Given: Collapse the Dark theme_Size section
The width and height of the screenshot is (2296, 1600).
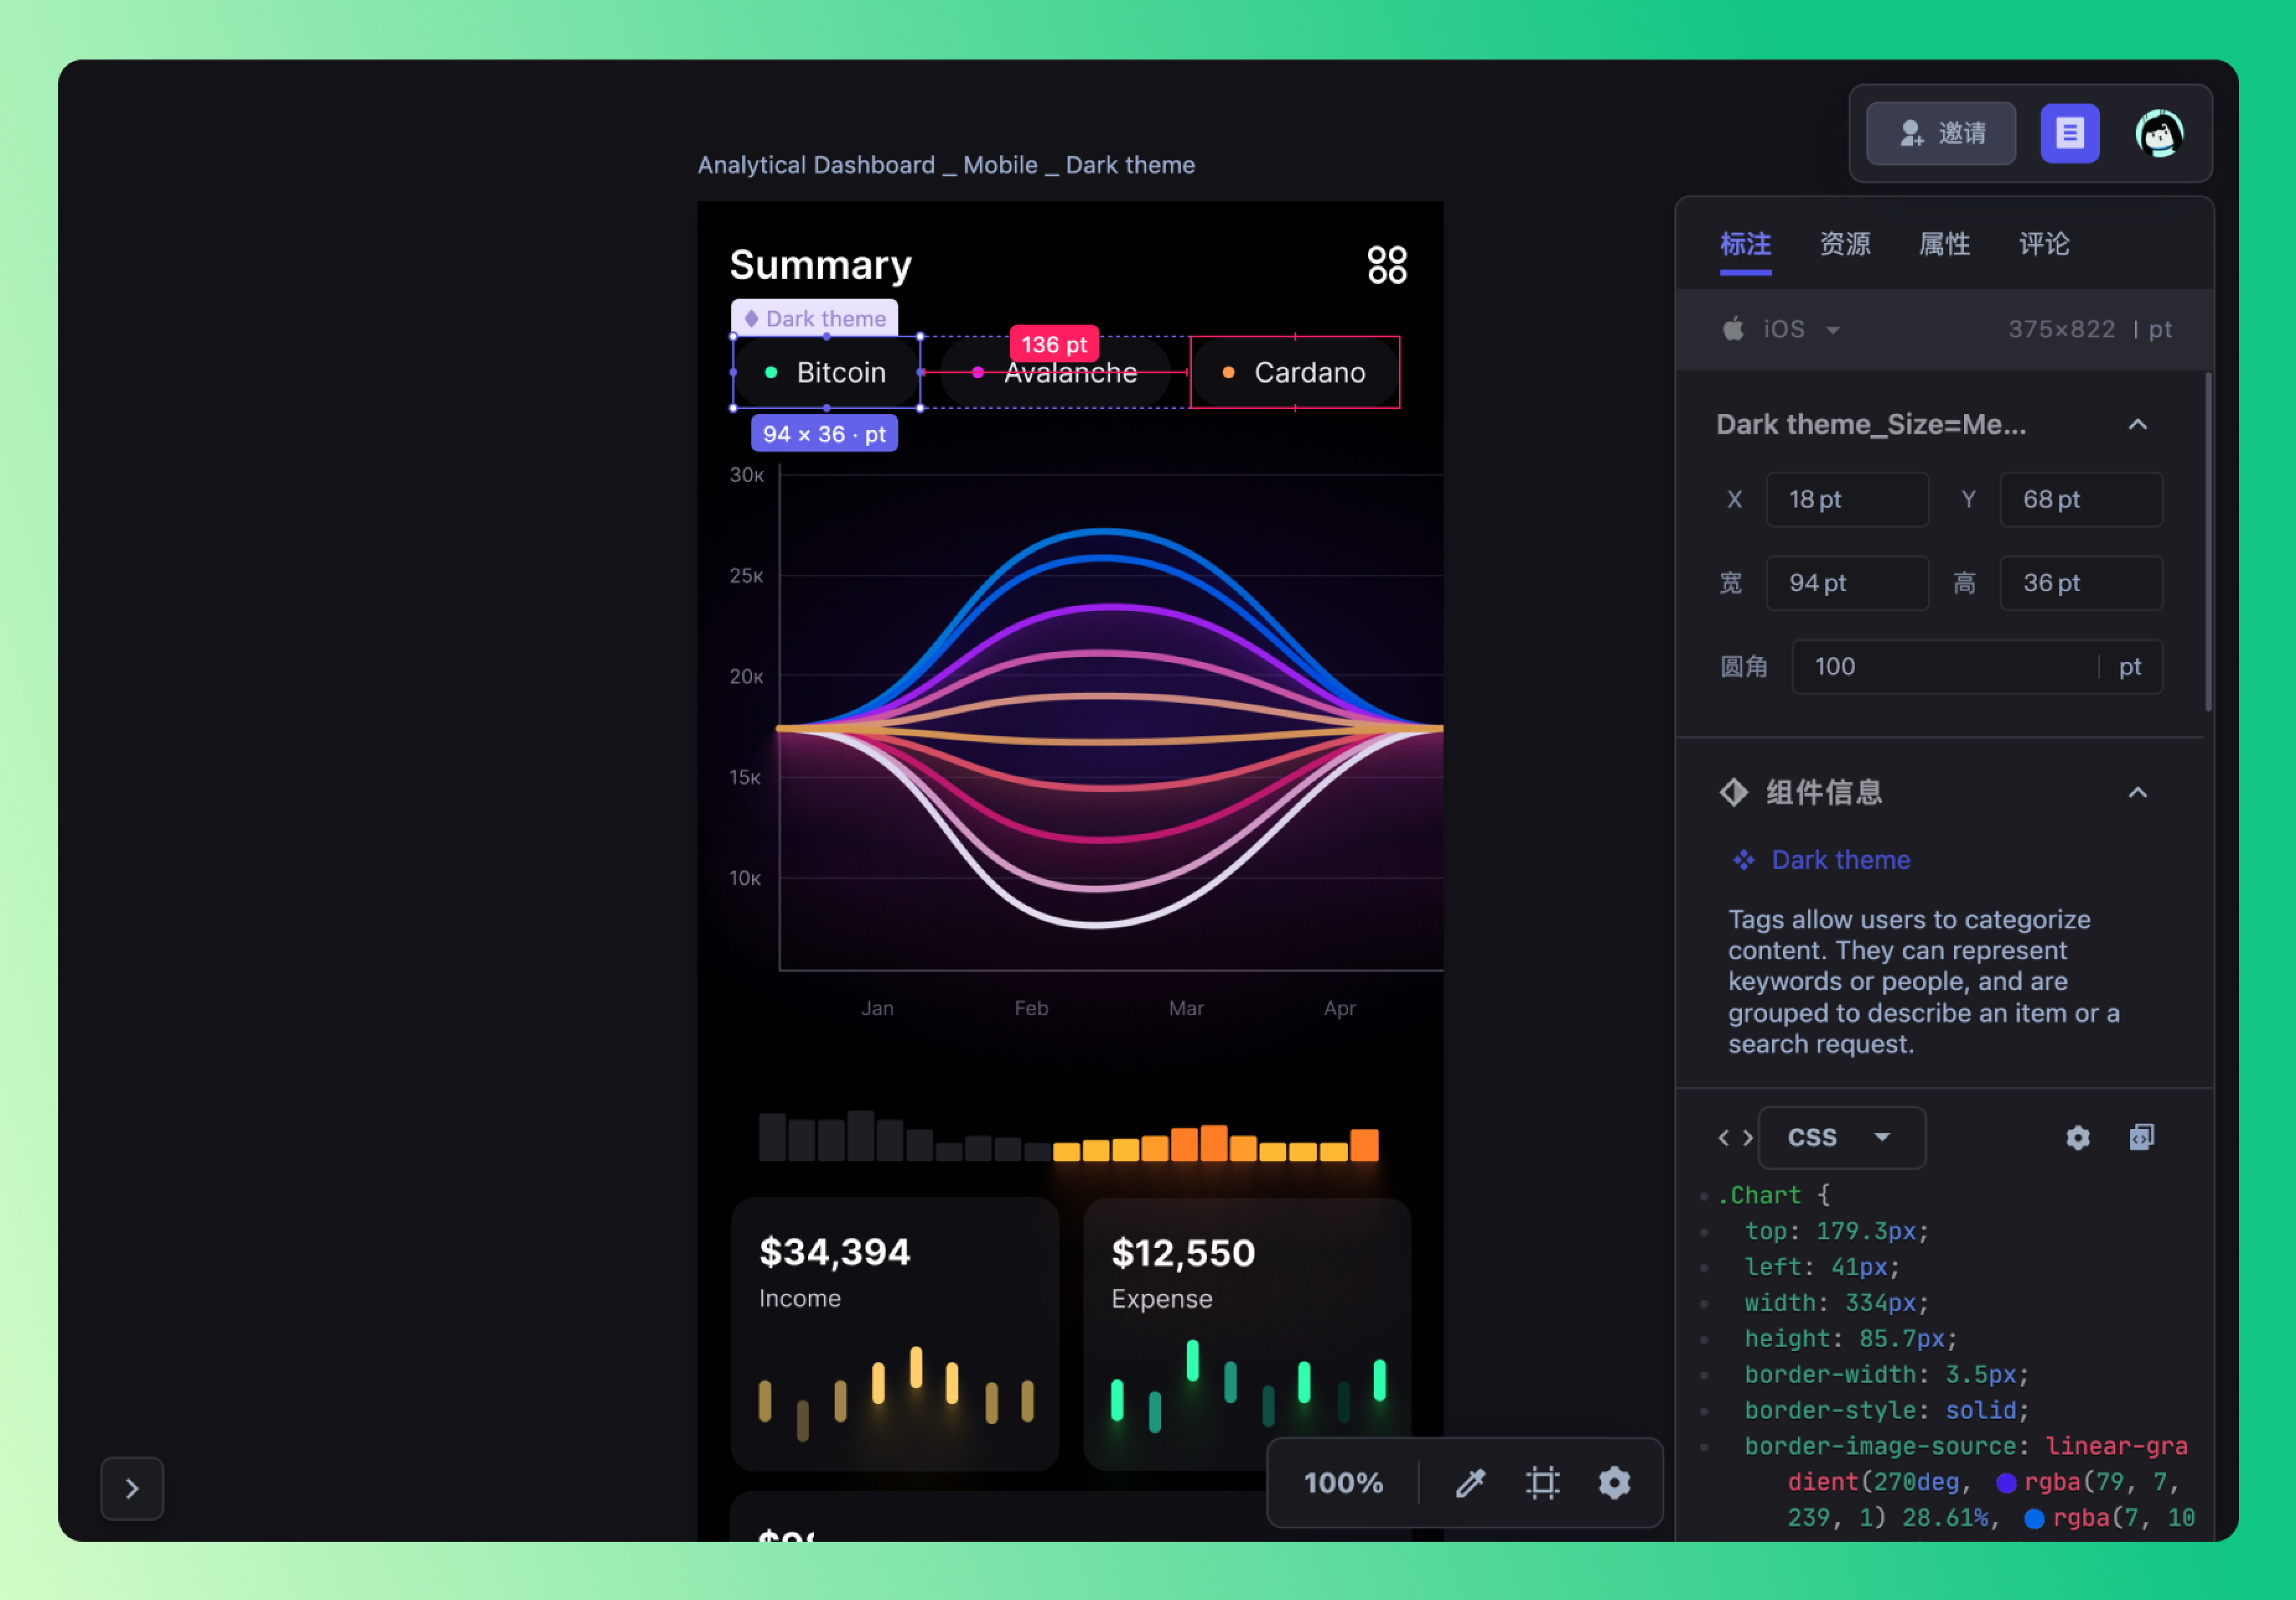Looking at the screenshot, I should (2137, 424).
